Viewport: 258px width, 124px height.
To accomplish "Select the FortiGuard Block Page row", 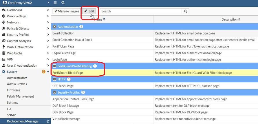I will (154, 73).
